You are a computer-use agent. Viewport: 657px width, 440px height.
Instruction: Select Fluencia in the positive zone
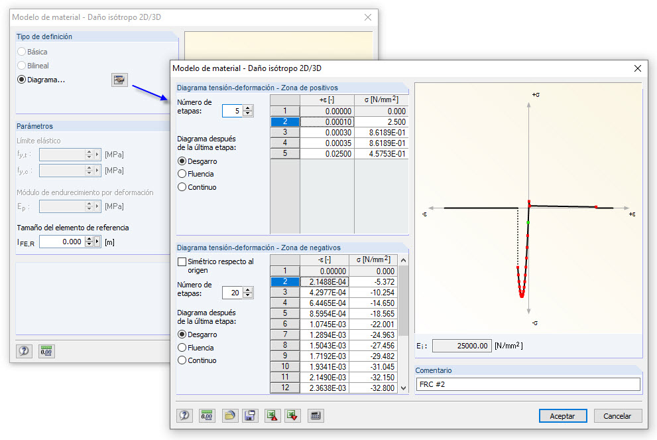[x=182, y=174]
